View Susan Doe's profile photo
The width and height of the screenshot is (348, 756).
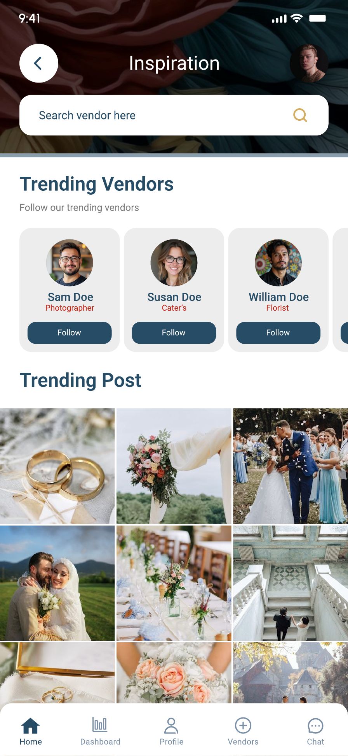[174, 263]
